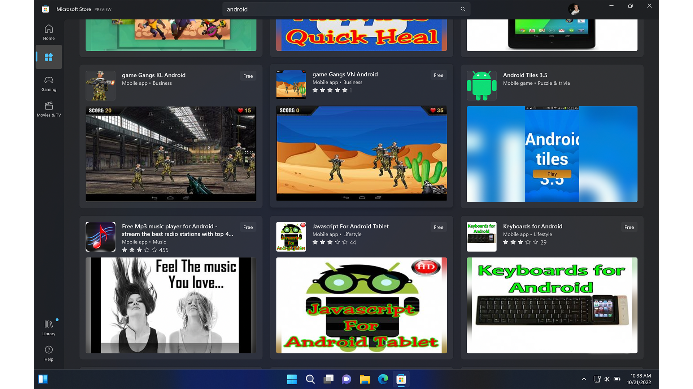This screenshot has width=693, height=389.
Task: Open taskbar Search icon
Action: [310, 379]
